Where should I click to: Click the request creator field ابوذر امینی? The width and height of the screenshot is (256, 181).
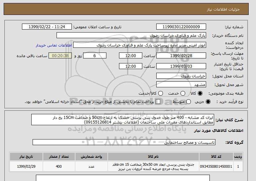[x=140, y=45]
